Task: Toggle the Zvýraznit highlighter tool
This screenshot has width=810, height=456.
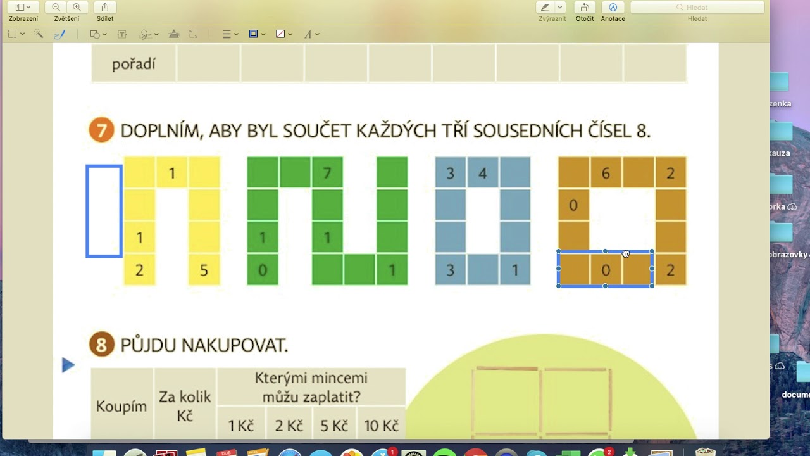Action: tap(544, 7)
